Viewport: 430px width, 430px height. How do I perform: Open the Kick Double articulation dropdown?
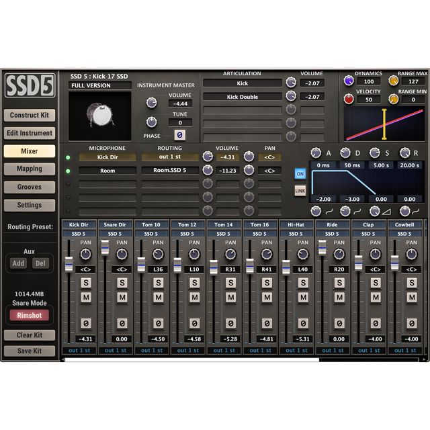point(243,97)
